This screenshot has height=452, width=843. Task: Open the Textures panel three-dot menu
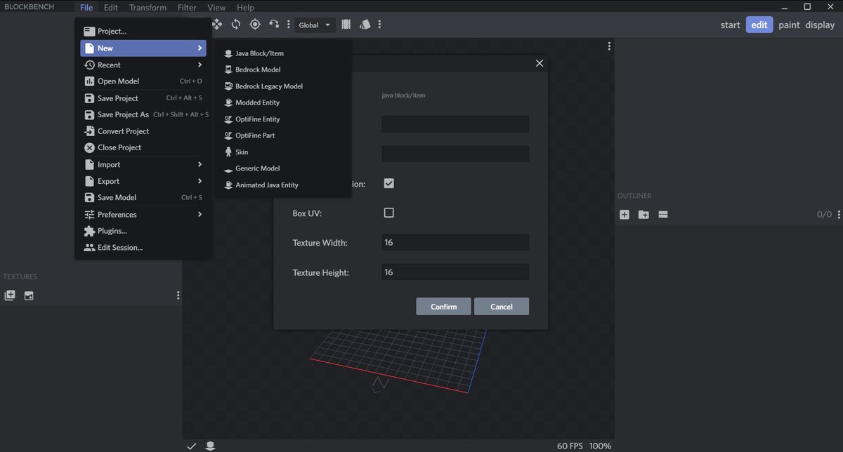click(x=178, y=295)
